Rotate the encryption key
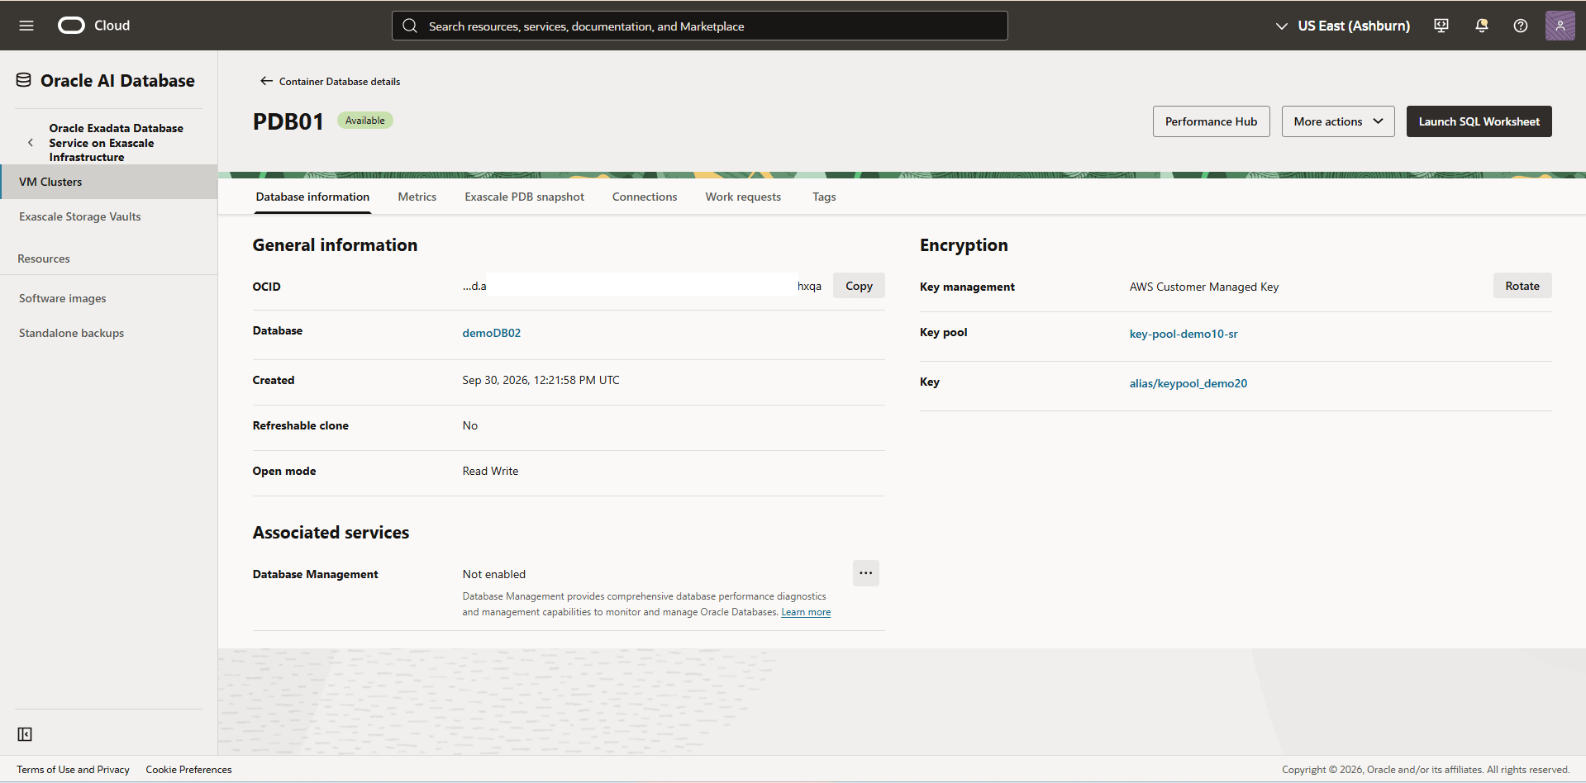 [1522, 286]
